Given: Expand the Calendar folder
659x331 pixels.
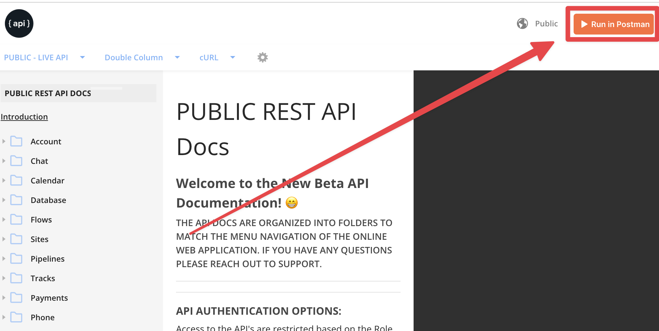Looking at the screenshot, I should tap(4, 180).
